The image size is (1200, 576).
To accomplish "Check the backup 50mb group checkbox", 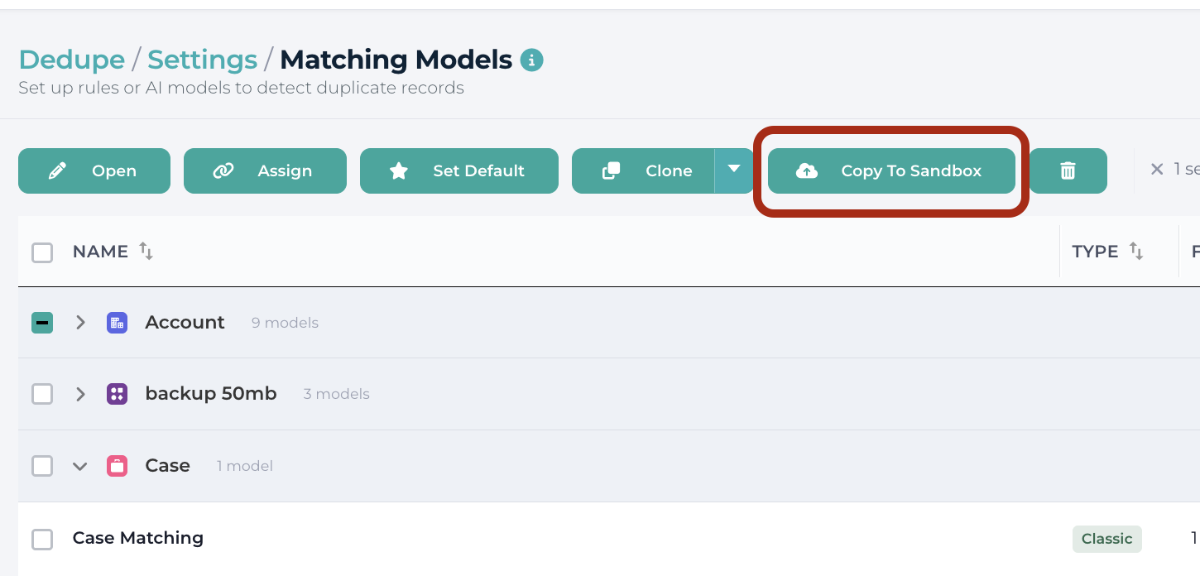I will click(x=42, y=394).
